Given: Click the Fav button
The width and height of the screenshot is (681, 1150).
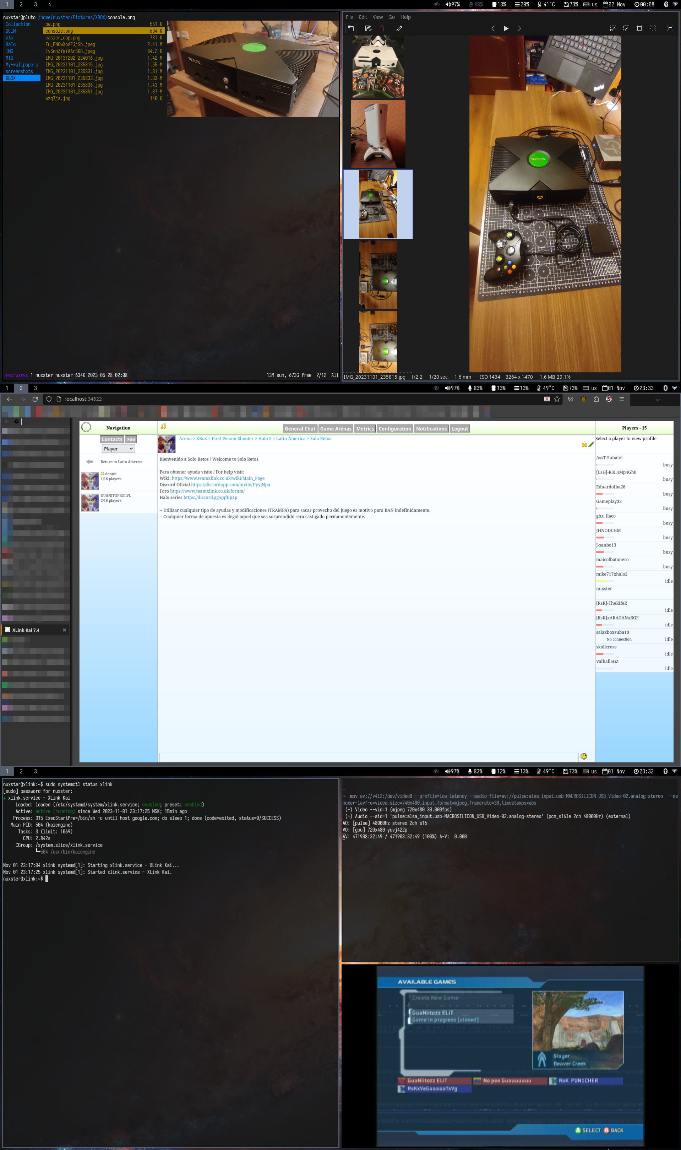Looking at the screenshot, I should [131, 439].
